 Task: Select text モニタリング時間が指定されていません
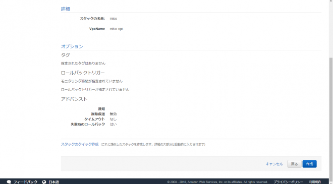tap(92, 81)
